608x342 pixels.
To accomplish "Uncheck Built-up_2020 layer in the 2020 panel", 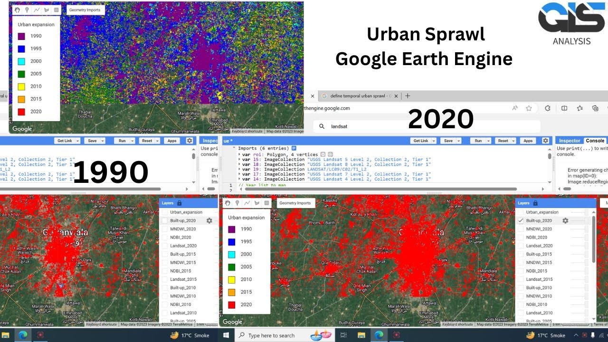I will pyautogui.click(x=521, y=220).
